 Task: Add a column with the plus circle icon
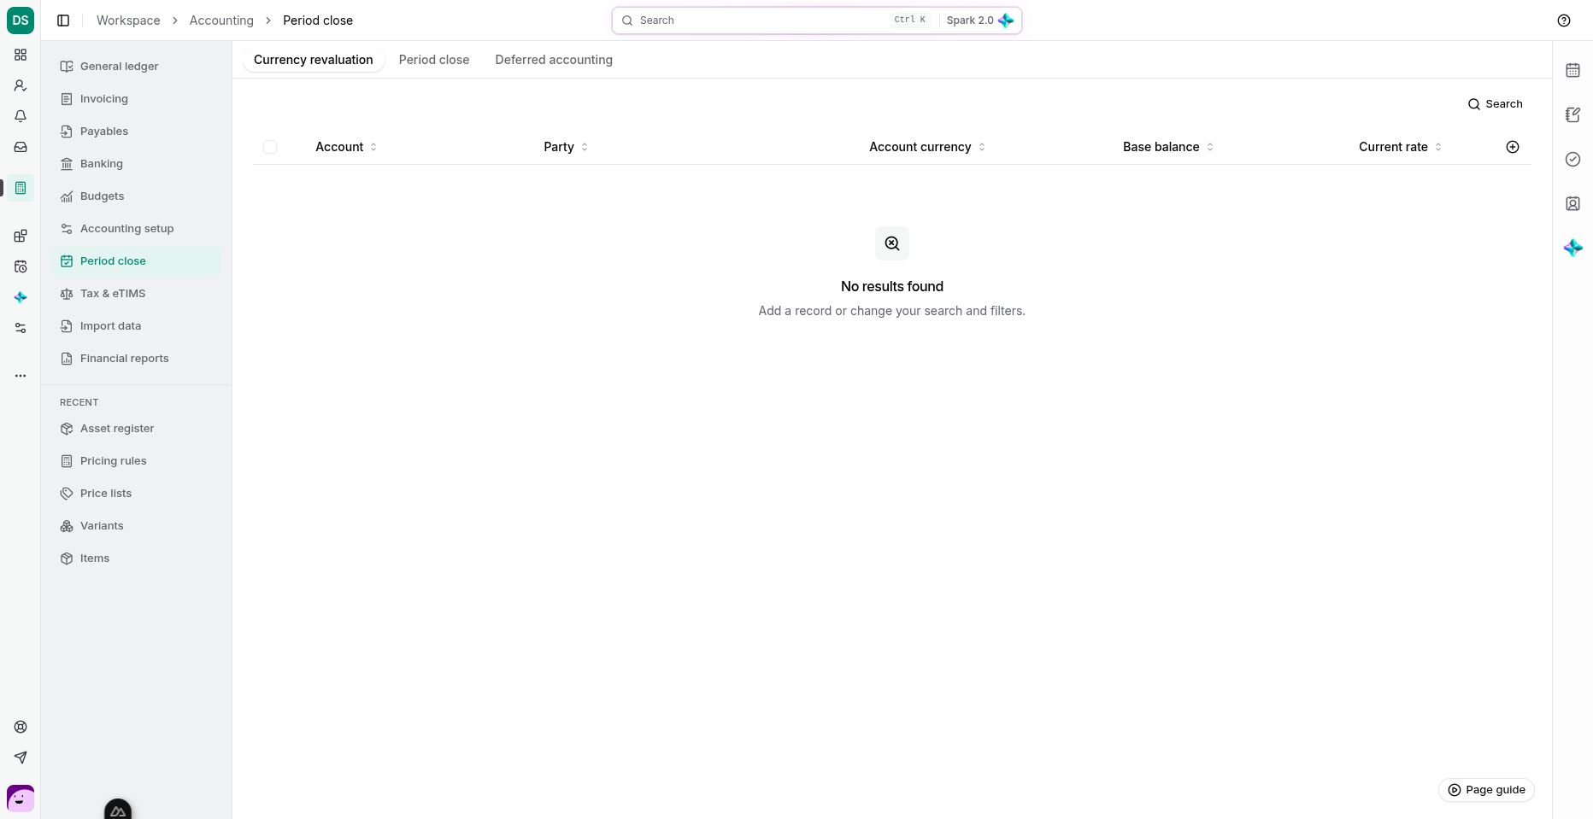[x=1513, y=147]
